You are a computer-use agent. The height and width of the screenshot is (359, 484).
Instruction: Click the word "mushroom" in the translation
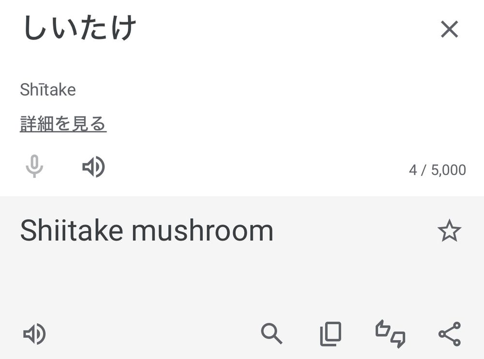click(x=202, y=231)
